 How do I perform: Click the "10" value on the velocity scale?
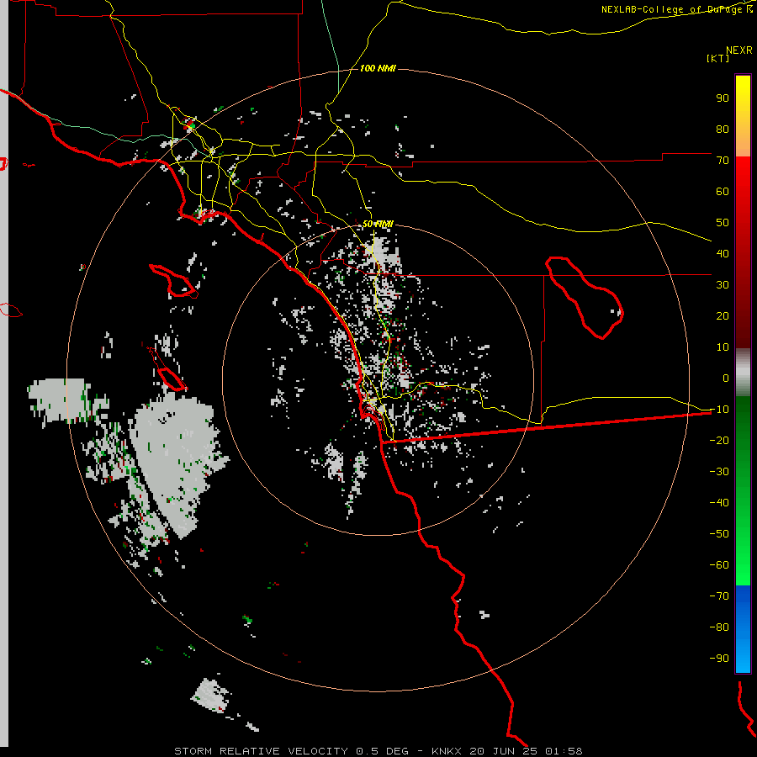tap(723, 347)
